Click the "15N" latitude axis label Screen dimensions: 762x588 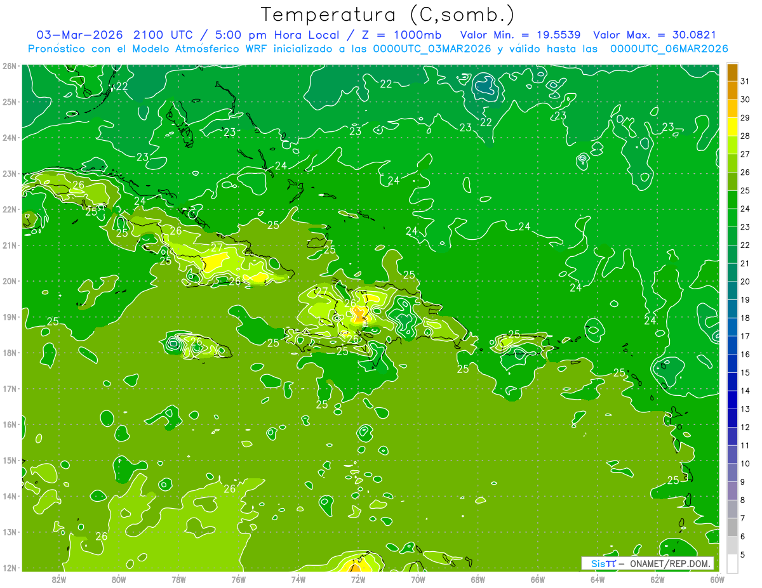9,460
